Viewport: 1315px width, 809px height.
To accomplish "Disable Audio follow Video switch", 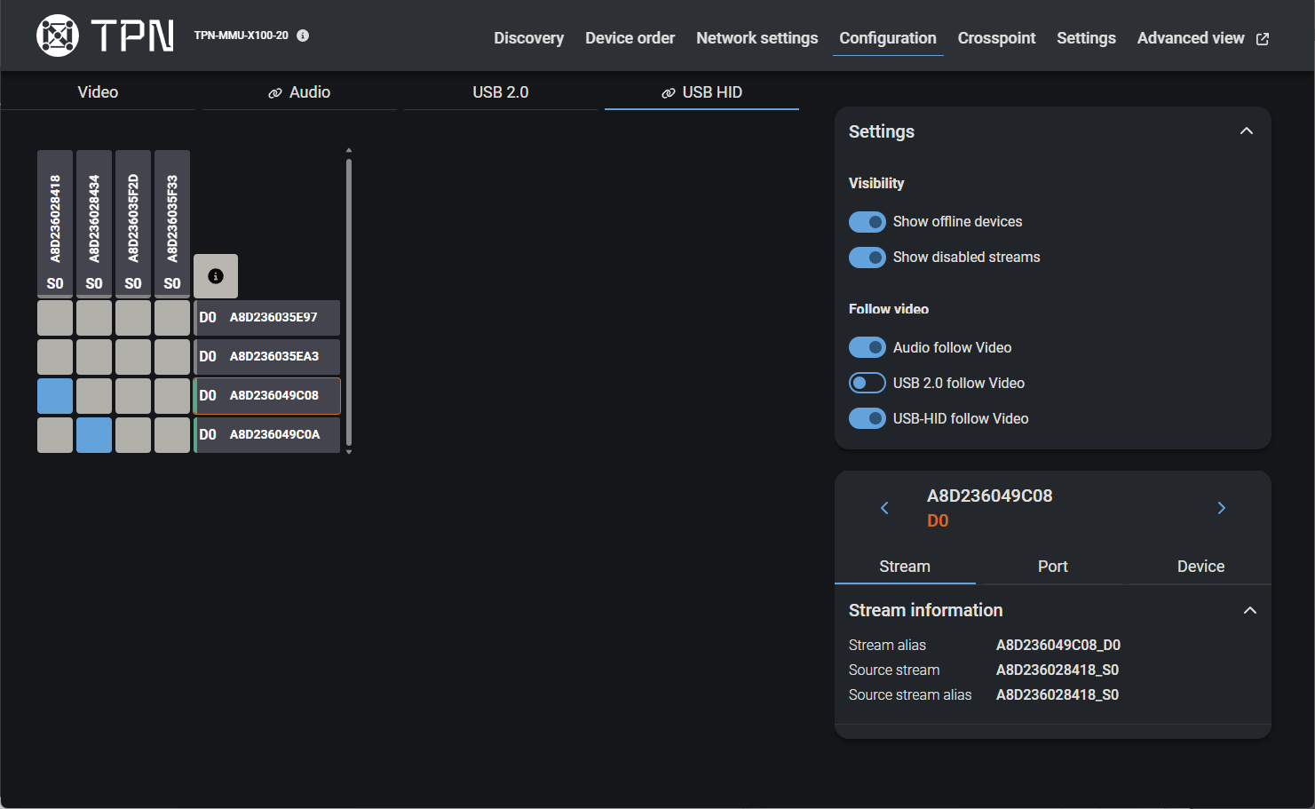I will [867, 347].
